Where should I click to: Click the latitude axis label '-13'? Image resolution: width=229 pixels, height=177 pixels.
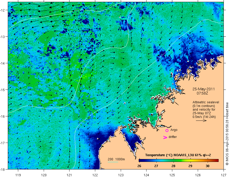tap(3, 37)
